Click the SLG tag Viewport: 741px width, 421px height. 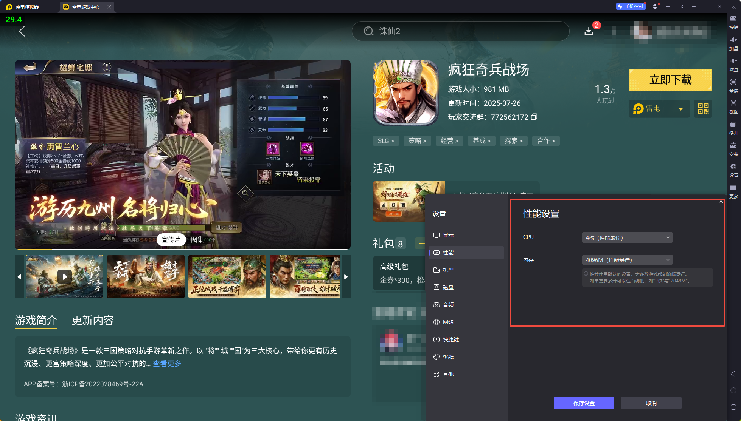(386, 141)
